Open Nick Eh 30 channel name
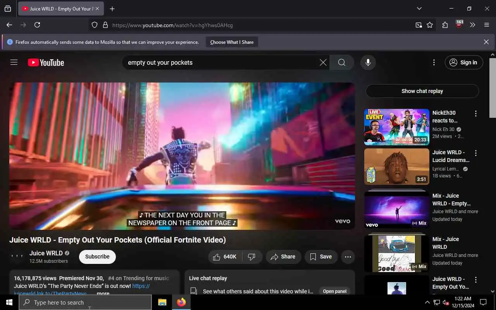Screen dimensions: 496x310 [x=443, y=129]
